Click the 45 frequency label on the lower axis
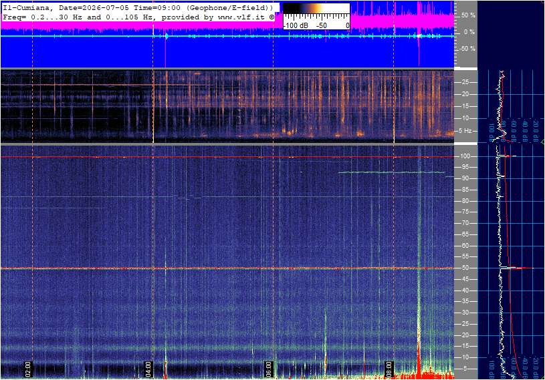Viewport: 545px width, 380px height. pyautogui.click(x=465, y=279)
